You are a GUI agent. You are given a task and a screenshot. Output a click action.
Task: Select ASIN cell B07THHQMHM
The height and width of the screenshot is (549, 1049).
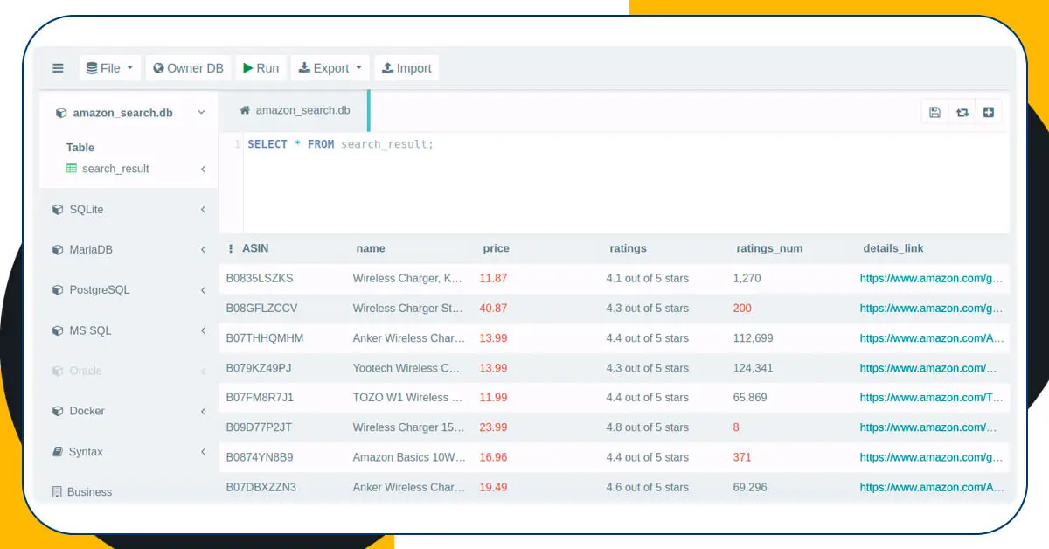265,338
